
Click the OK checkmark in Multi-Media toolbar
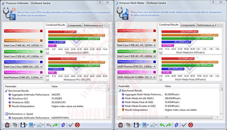(x=184, y=125)
